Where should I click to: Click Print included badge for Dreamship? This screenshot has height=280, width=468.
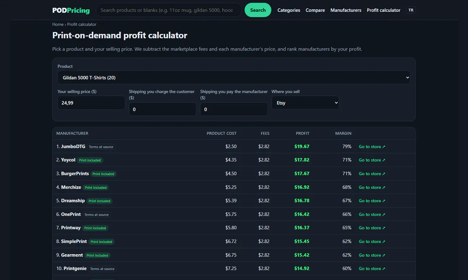[x=99, y=201]
